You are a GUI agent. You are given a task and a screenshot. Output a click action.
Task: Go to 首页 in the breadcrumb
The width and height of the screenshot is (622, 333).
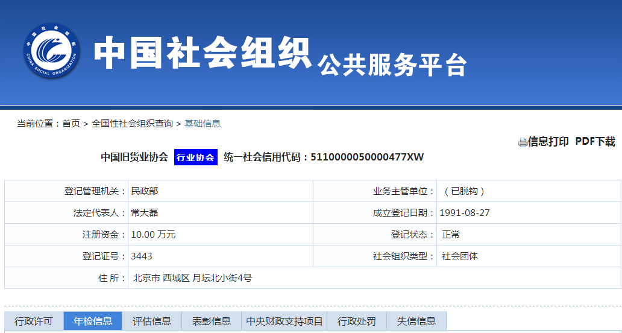(x=71, y=124)
